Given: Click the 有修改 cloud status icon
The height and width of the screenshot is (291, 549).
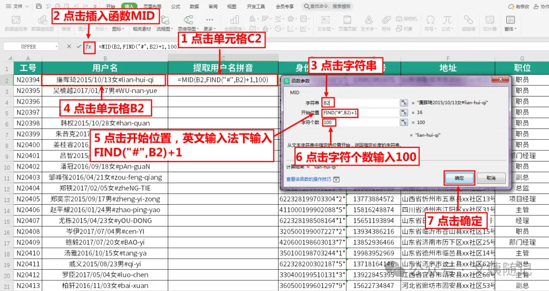Looking at the screenshot, I should click(x=518, y=6).
